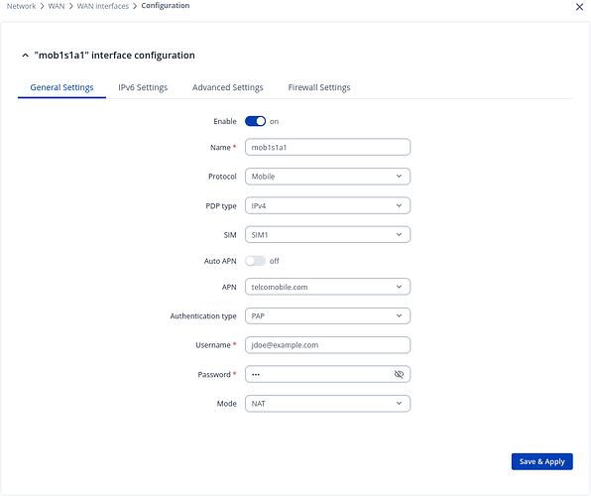The image size is (591, 496).
Task: Click the Protocol dropdown chevron arrow
Action: (399, 177)
